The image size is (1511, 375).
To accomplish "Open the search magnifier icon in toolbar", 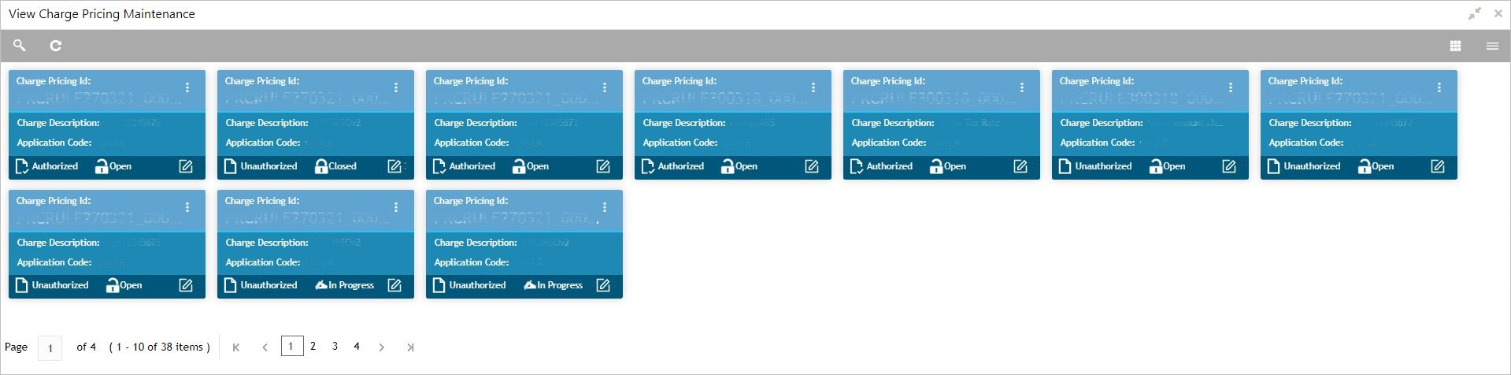I will click(20, 46).
